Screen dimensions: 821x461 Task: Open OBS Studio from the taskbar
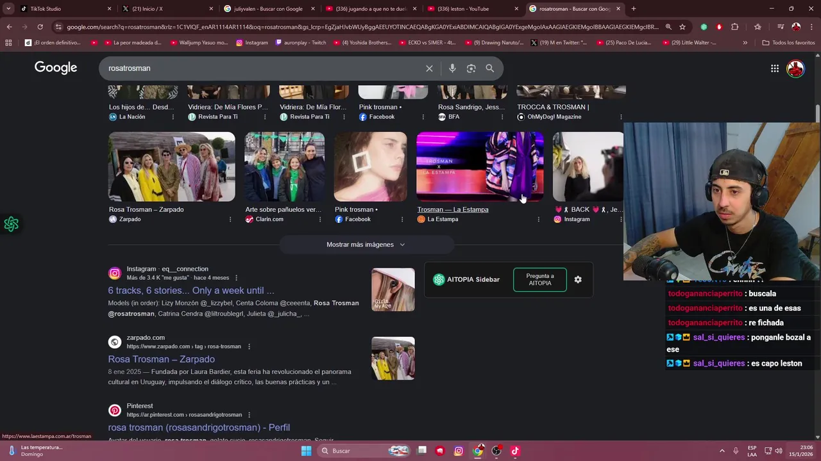coord(496,451)
